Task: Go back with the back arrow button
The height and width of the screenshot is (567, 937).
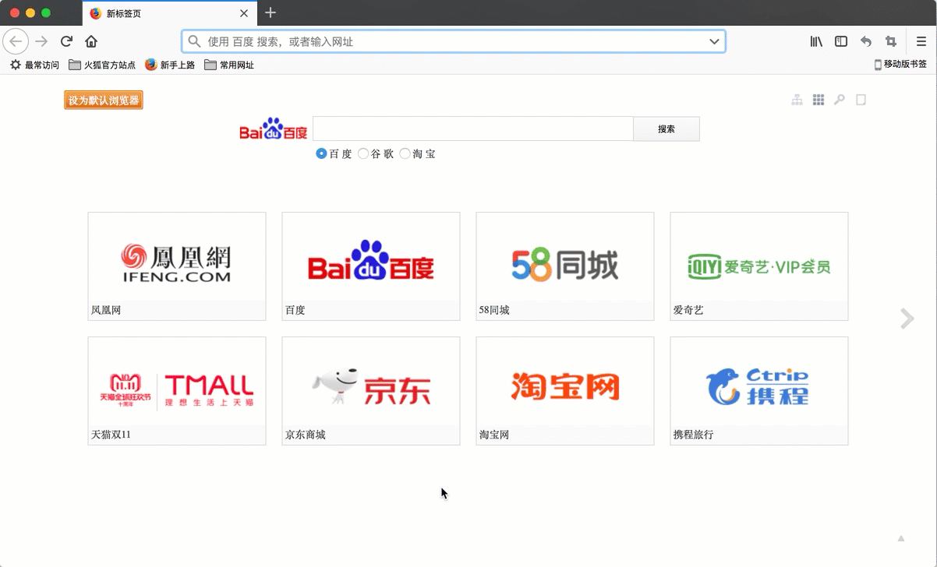Action: (x=16, y=41)
